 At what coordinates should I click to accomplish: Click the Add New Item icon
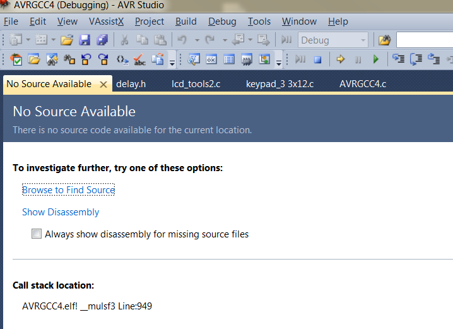tap(41, 40)
